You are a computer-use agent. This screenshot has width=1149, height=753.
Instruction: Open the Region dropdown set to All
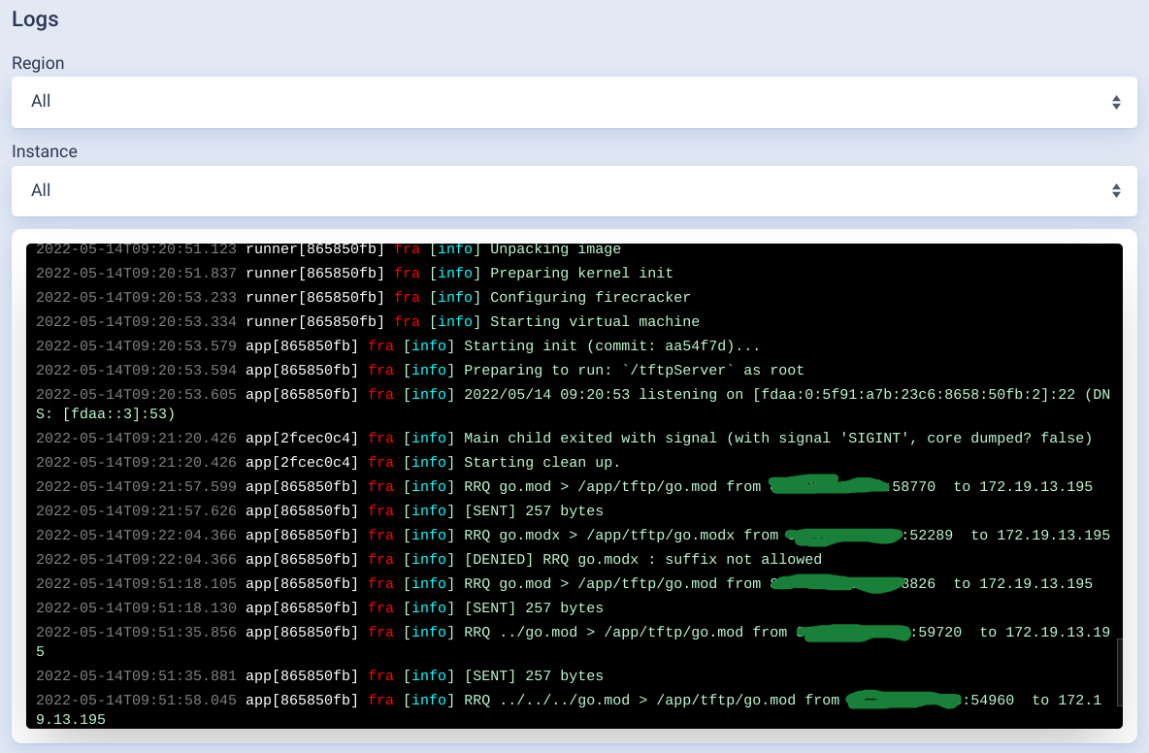coord(574,102)
